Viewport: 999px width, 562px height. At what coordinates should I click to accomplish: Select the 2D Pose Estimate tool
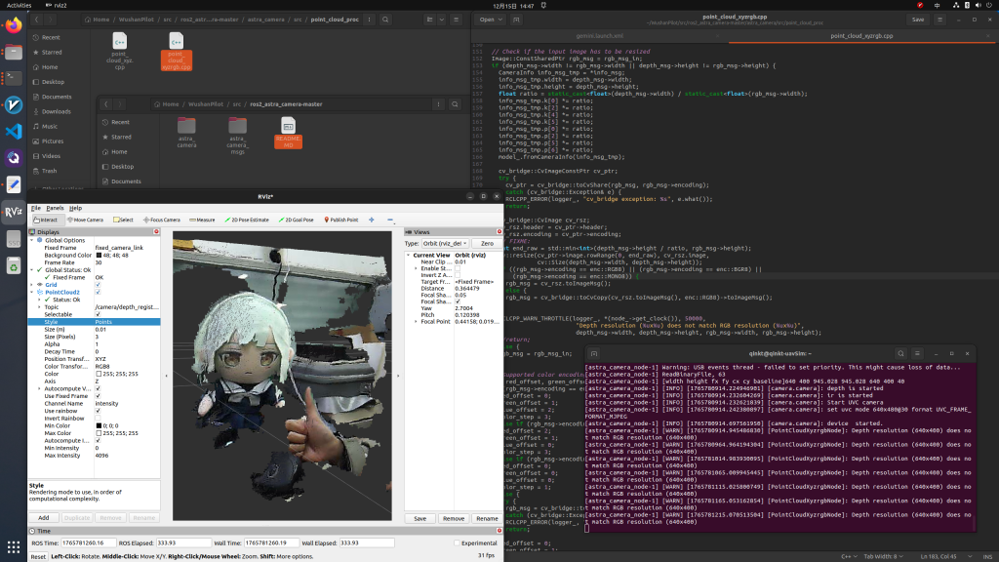249,220
